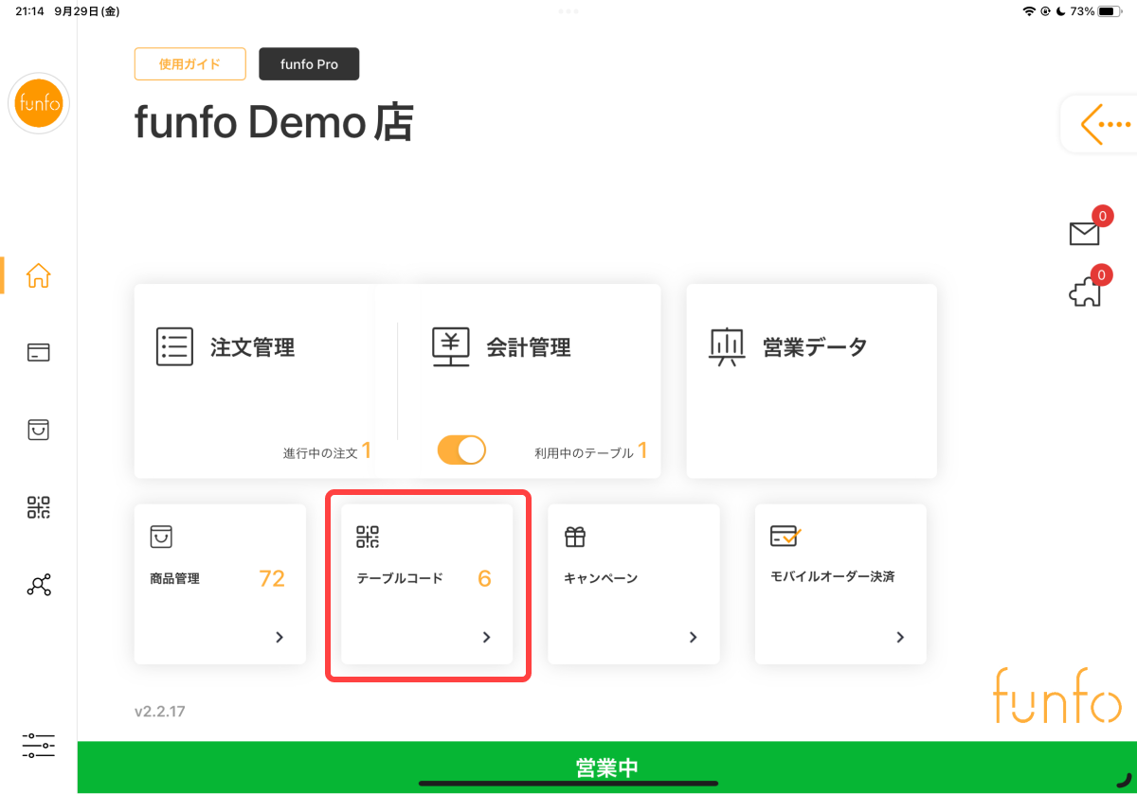Open settings sliders icon at sidebar bottom
Screen dimensions: 1137x794
(39, 745)
